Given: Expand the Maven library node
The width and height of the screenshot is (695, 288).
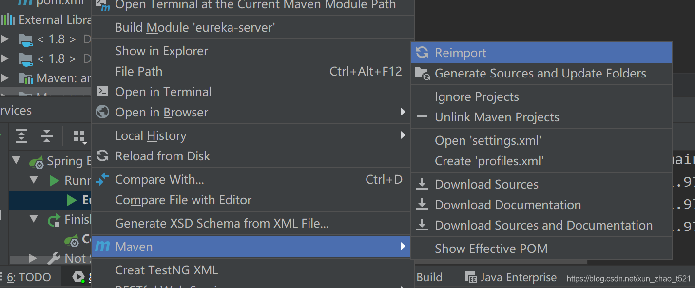Looking at the screenshot, I should [4, 78].
